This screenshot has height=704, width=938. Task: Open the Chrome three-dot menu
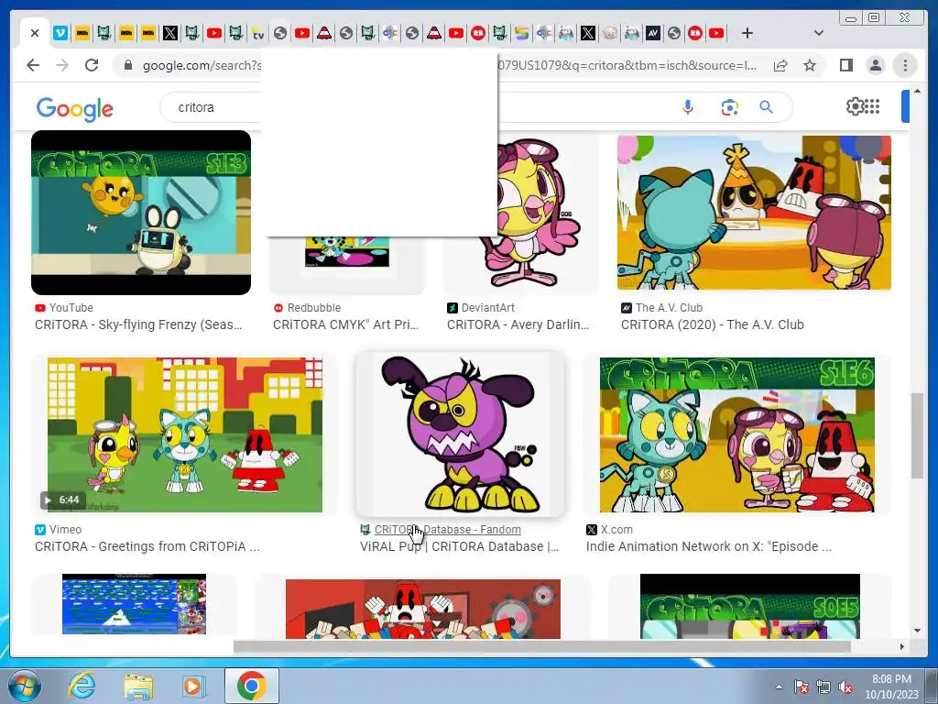905,65
